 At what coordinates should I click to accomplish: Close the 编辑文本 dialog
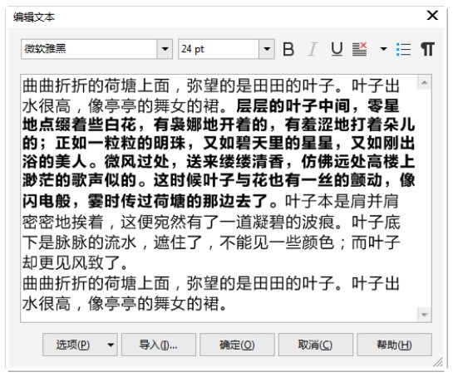click(x=432, y=15)
